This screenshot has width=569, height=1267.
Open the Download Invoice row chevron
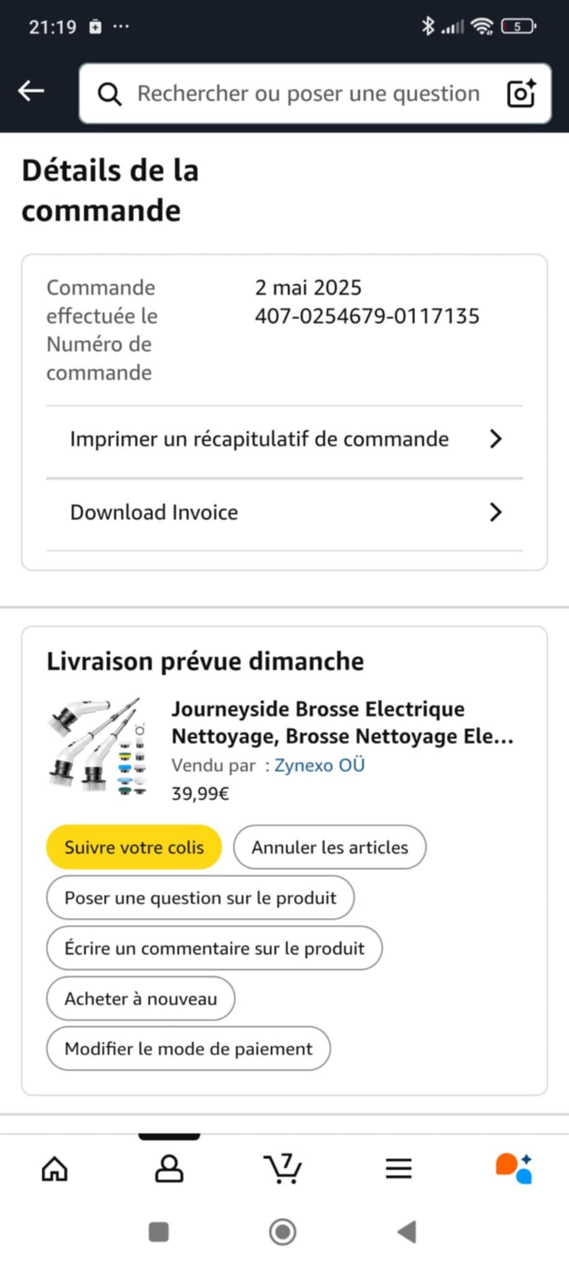point(495,512)
